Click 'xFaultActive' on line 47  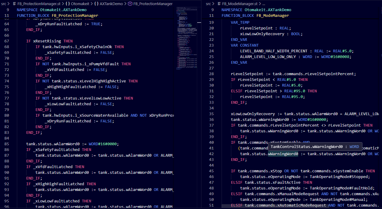pyautogui.click(x=287, y=182)
